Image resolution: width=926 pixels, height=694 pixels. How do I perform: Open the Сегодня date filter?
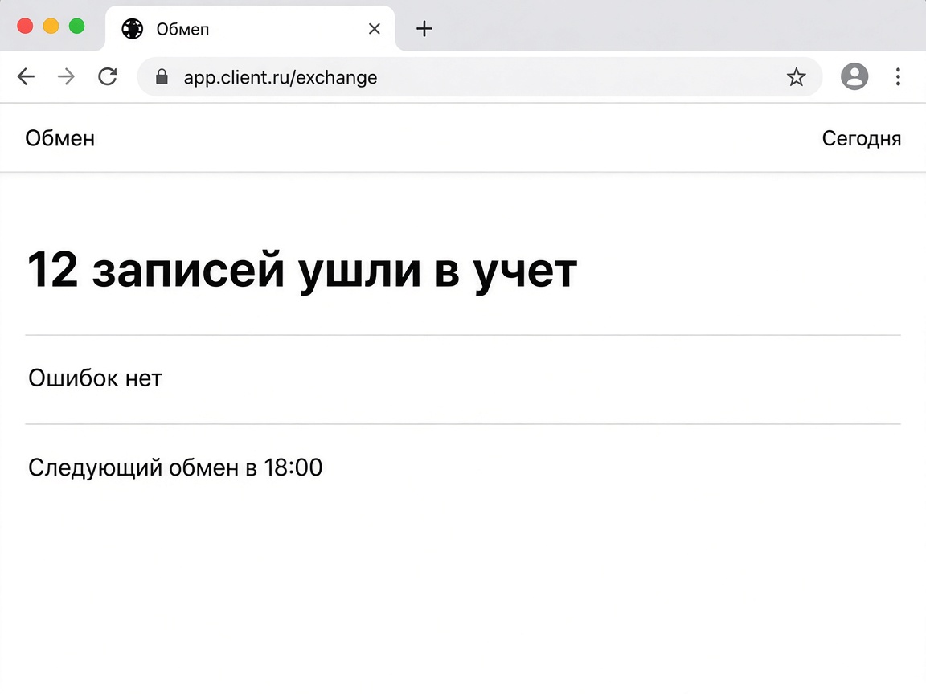tap(861, 139)
